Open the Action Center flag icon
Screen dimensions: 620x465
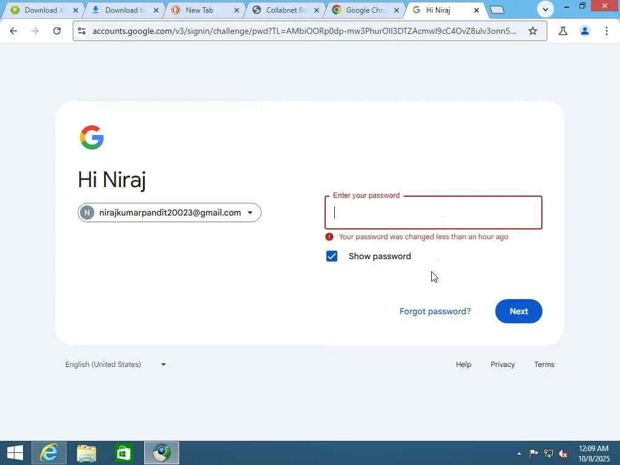533,453
